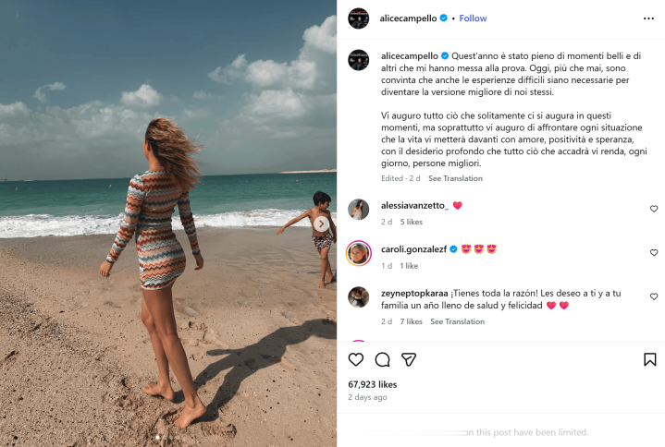View caroli.gonzalezf story ring avatar
This screenshot has width=665, height=447.
pos(358,253)
